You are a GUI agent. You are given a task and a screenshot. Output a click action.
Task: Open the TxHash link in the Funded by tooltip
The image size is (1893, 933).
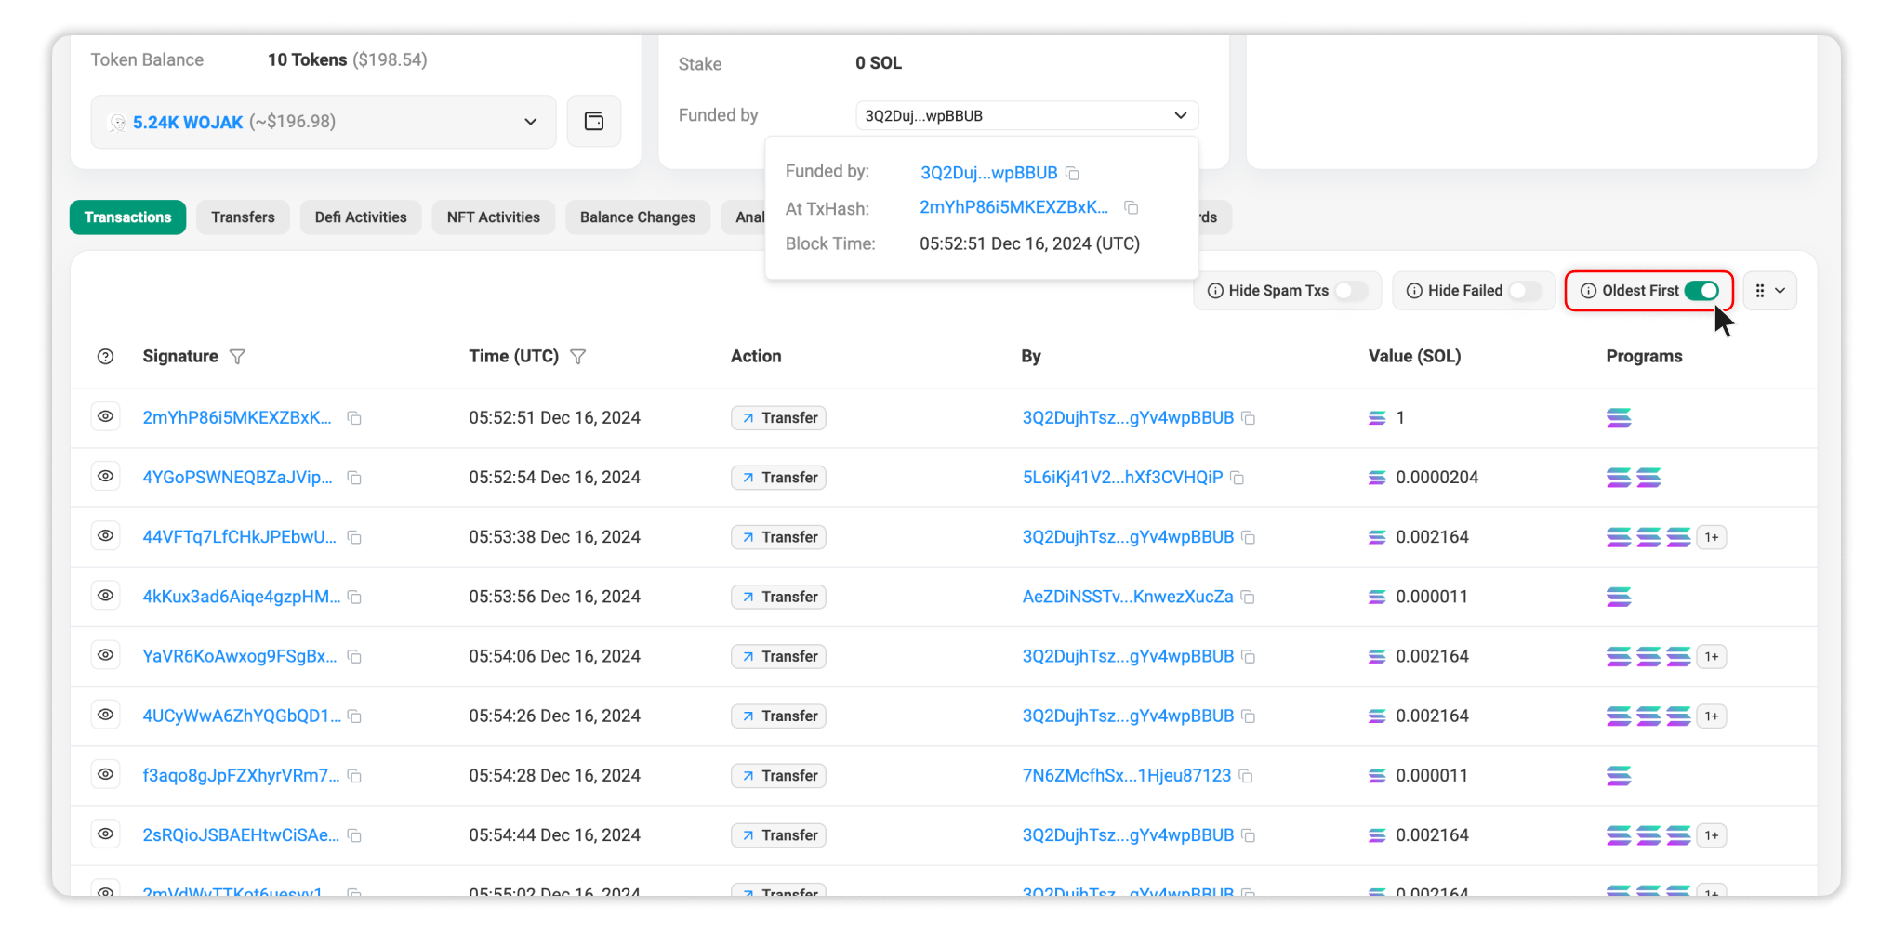tap(1013, 207)
